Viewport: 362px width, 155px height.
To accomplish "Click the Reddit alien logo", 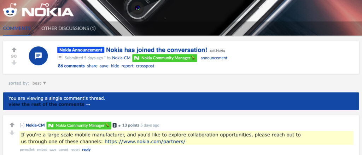I will [10, 11].
